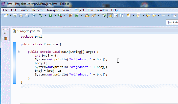Run the program with the green play button
Viewport: 178px width, 104px height.
[51, 16]
